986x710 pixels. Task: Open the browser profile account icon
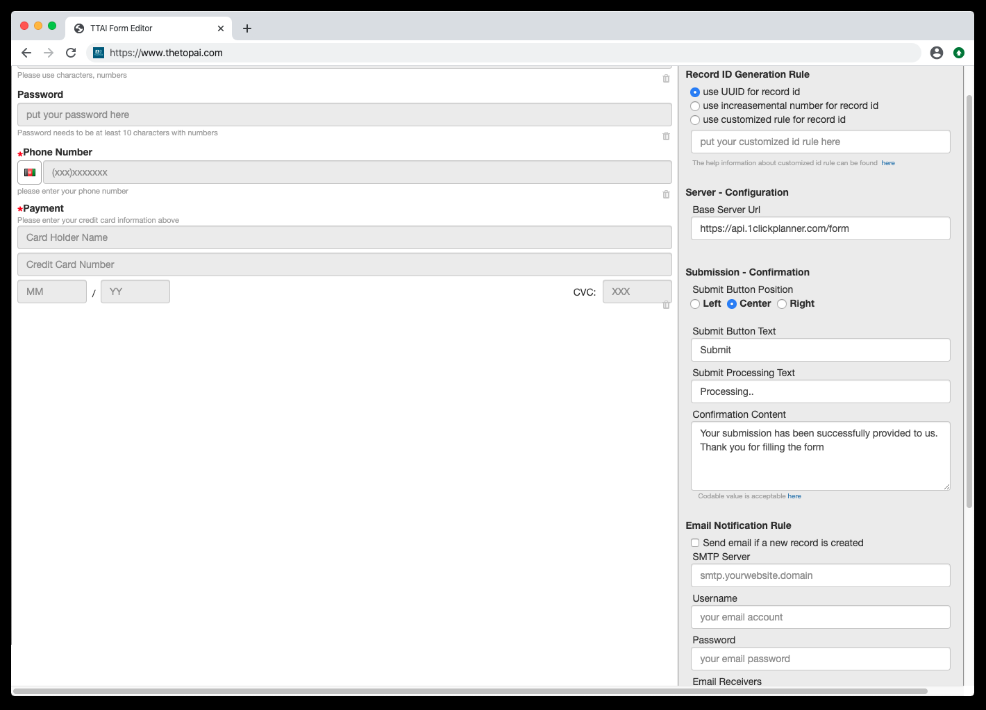(x=937, y=53)
